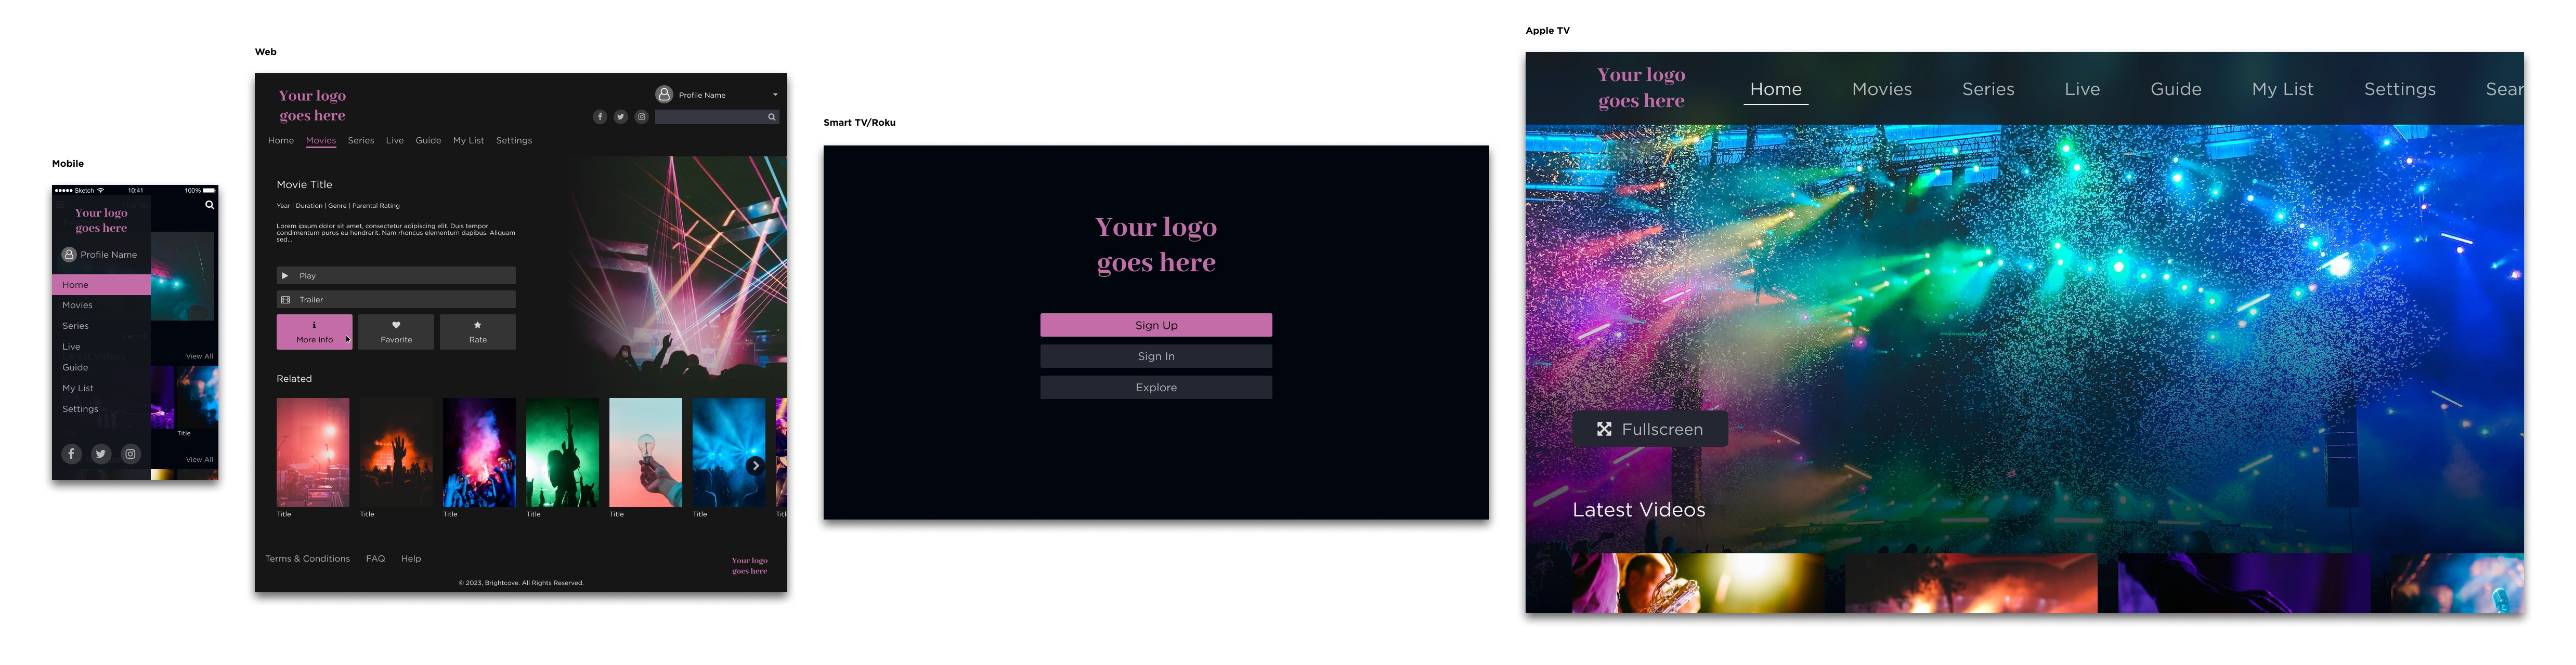Expand the Profile Name dropdown arrow in Web

pyautogui.click(x=775, y=95)
